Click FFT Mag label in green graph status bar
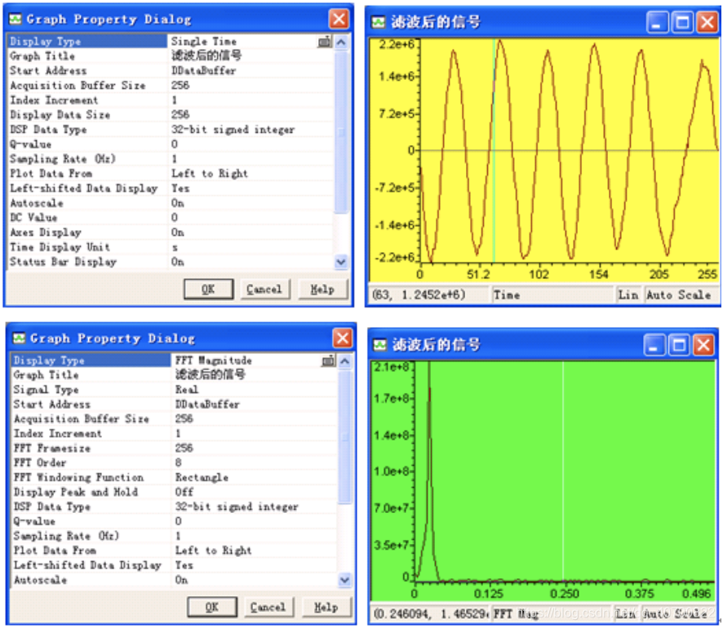Screen dimensions: 723x628 (x=517, y=613)
